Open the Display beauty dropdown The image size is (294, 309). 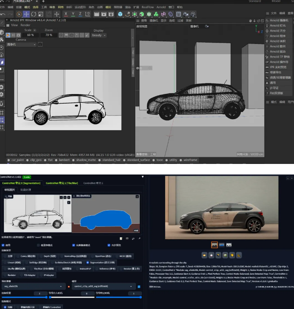click(x=98, y=35)
